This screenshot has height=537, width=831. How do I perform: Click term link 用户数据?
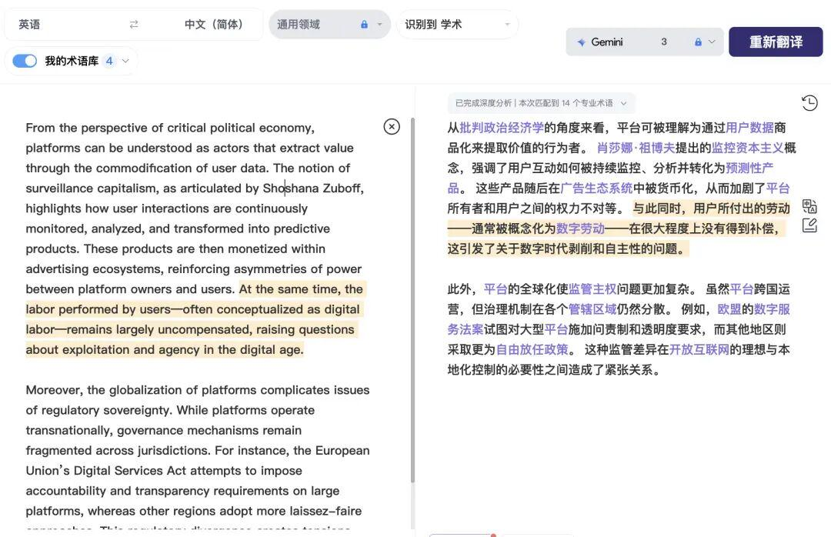coord(749,128)
